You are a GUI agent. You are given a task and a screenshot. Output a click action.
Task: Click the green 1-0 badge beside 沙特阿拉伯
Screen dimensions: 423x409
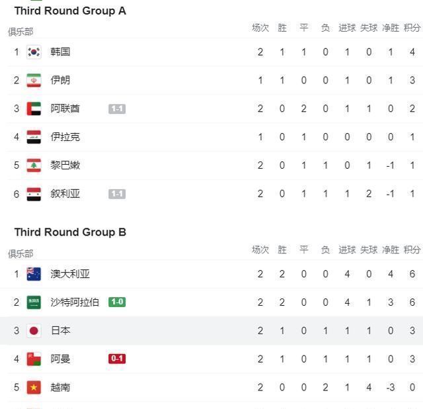[117, 302]
